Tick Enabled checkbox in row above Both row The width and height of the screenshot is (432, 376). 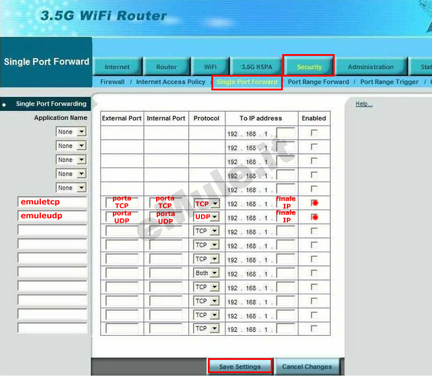click(x=314, y=259)
